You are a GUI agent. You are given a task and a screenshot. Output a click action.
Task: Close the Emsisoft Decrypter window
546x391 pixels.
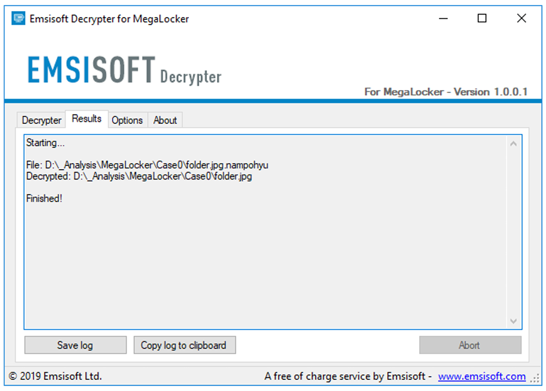coord(521,18)
